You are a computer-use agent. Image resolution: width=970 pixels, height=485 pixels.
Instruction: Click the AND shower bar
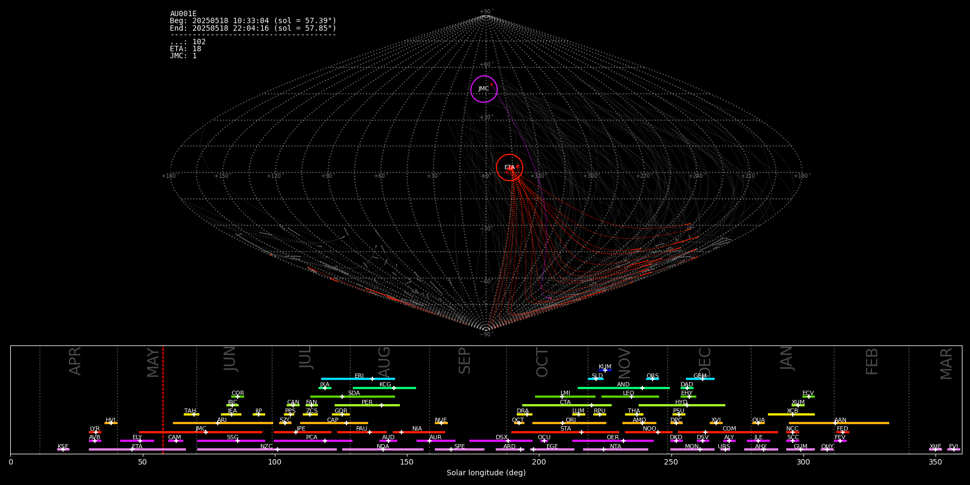click(623, 387)
